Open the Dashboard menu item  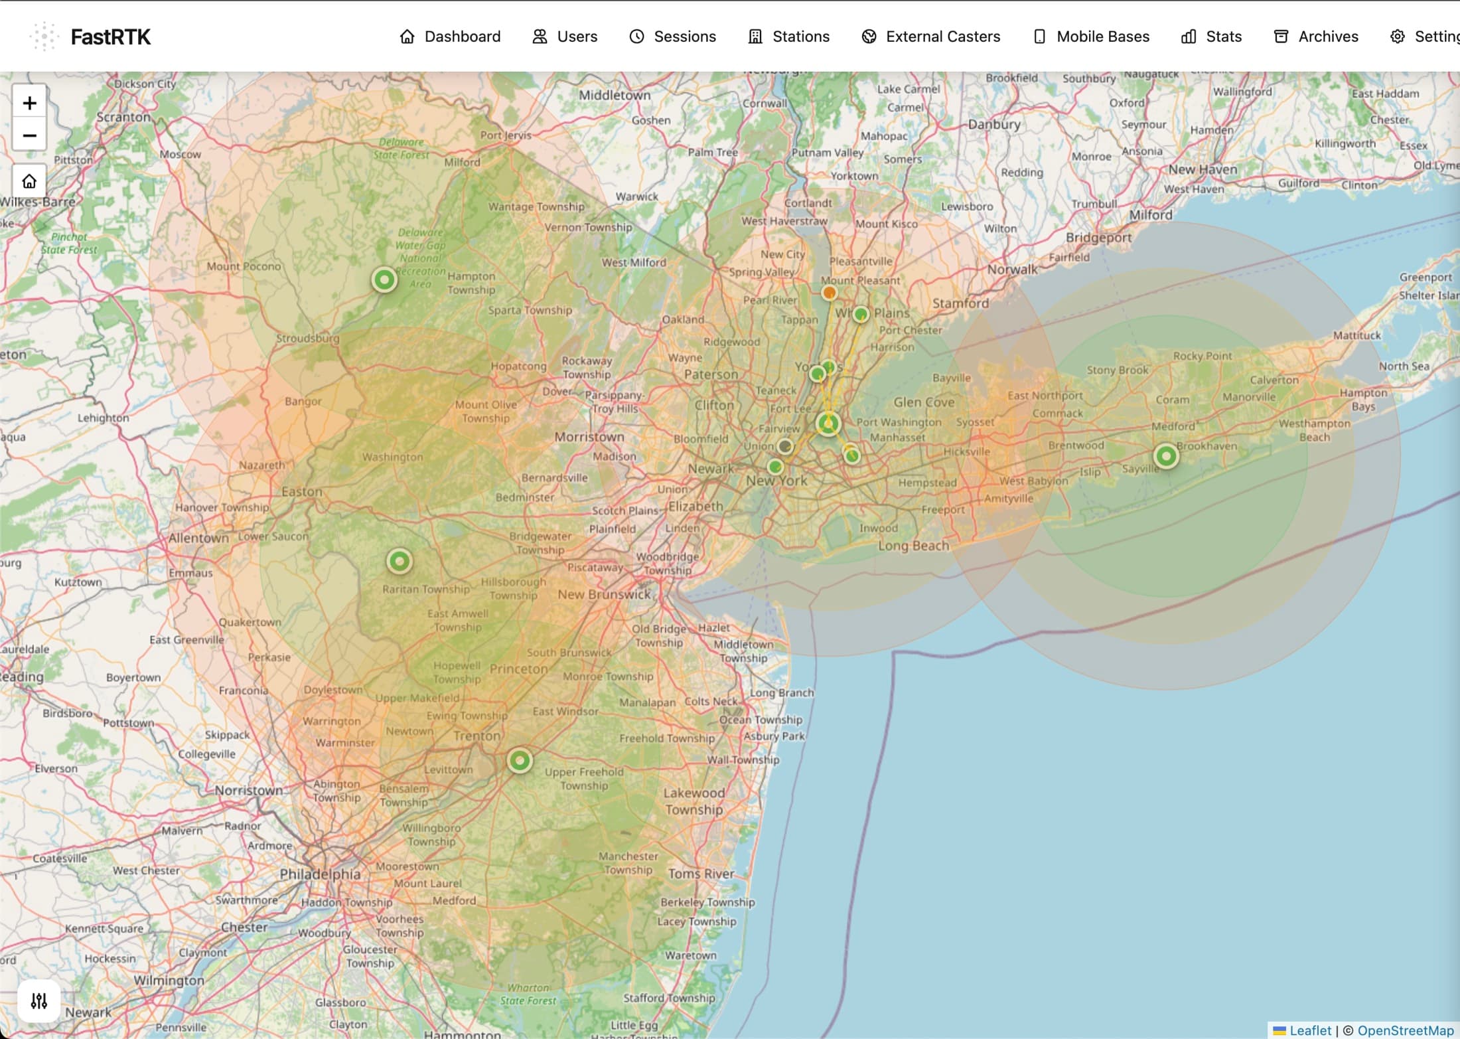tap(450, 37)
